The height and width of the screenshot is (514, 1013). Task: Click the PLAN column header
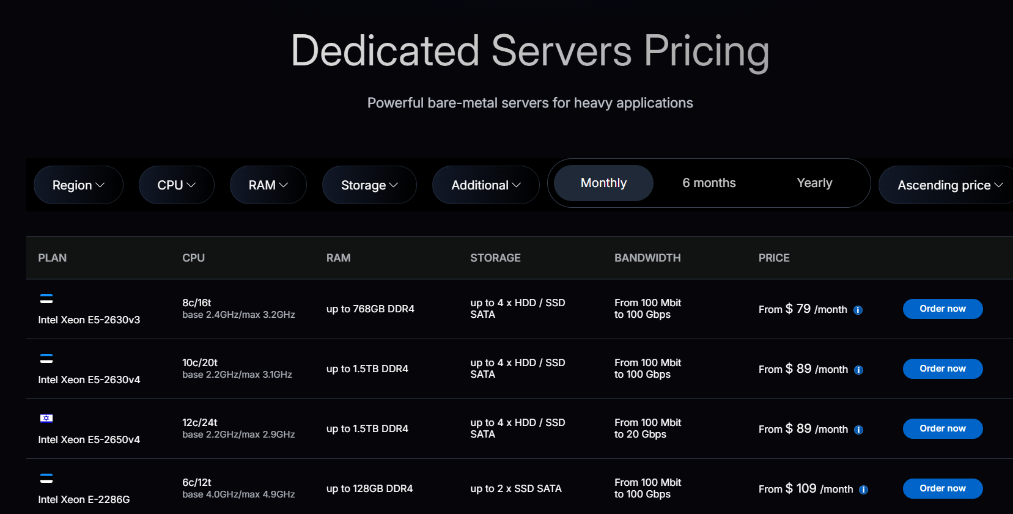[x=53, y=258]
